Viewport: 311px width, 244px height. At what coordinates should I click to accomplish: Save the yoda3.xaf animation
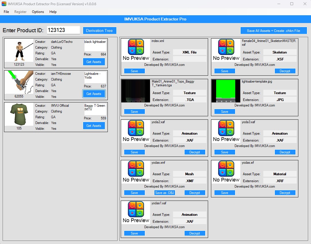click(x=224, y=152)
